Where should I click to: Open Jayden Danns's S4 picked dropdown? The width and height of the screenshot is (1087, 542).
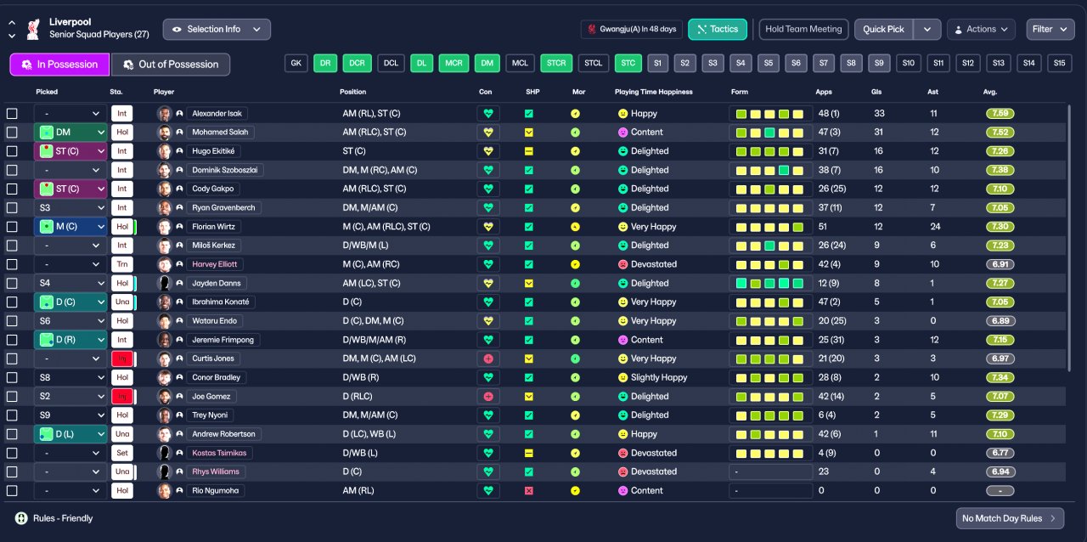click(70, 283)
